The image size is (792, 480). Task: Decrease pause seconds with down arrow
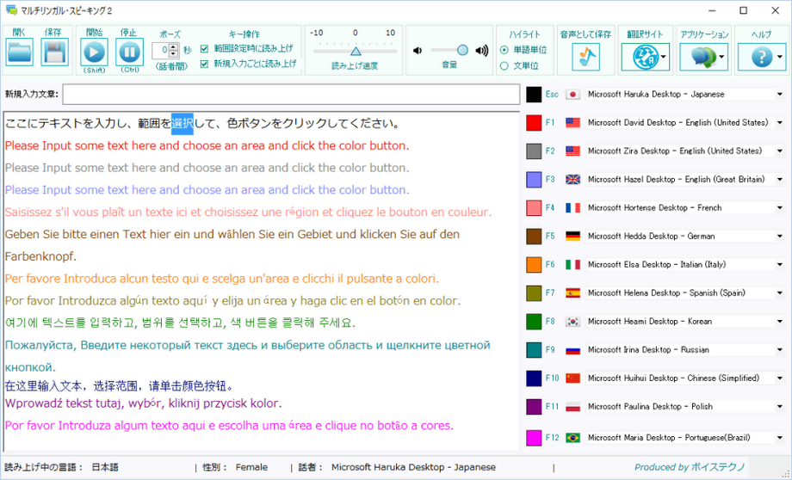click(174, 53)
